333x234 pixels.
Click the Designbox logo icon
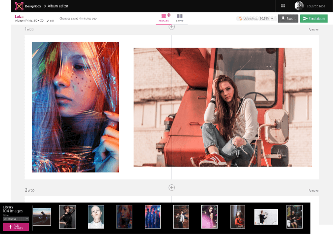(19, 6)
